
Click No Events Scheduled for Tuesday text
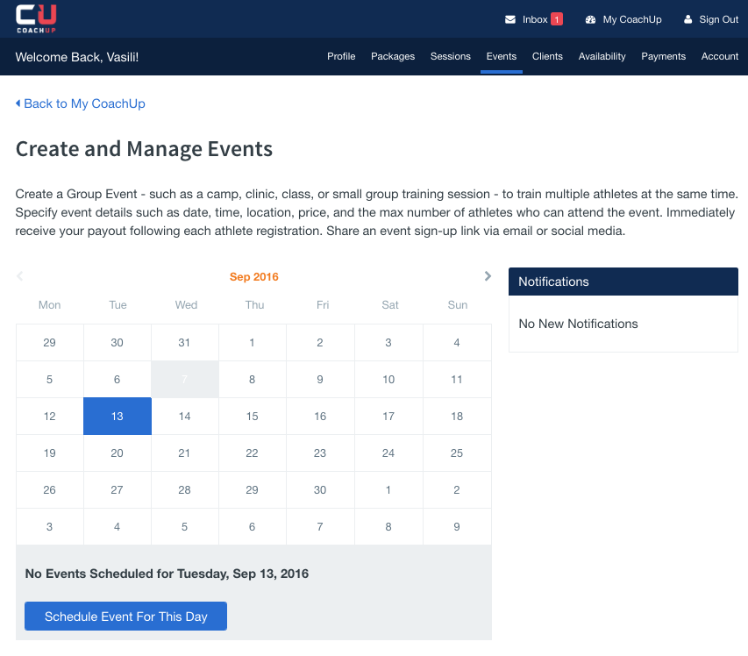pyautogui.click(x=167, y=574)
